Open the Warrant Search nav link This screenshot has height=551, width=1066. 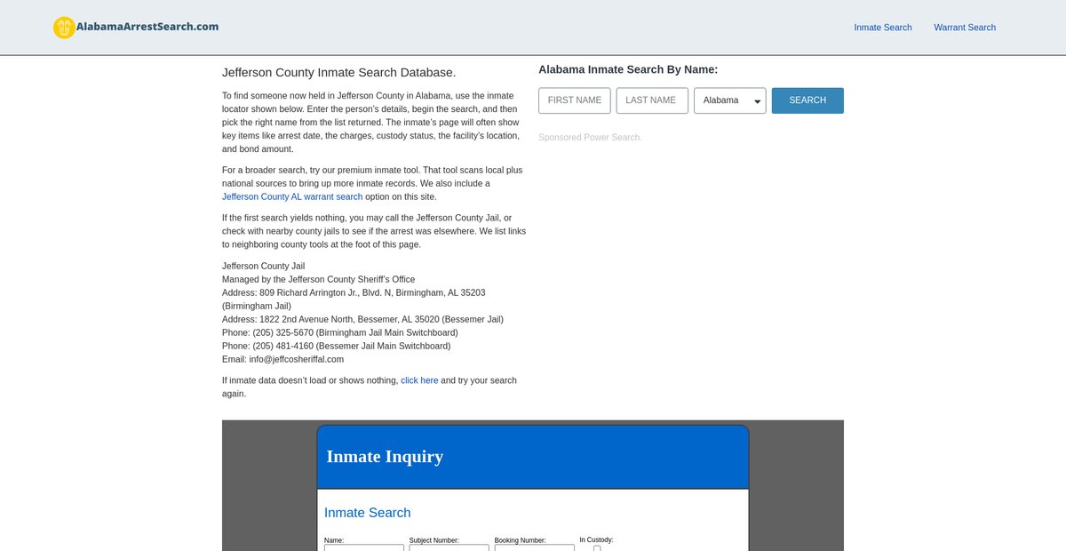click(x=965, y=28)
